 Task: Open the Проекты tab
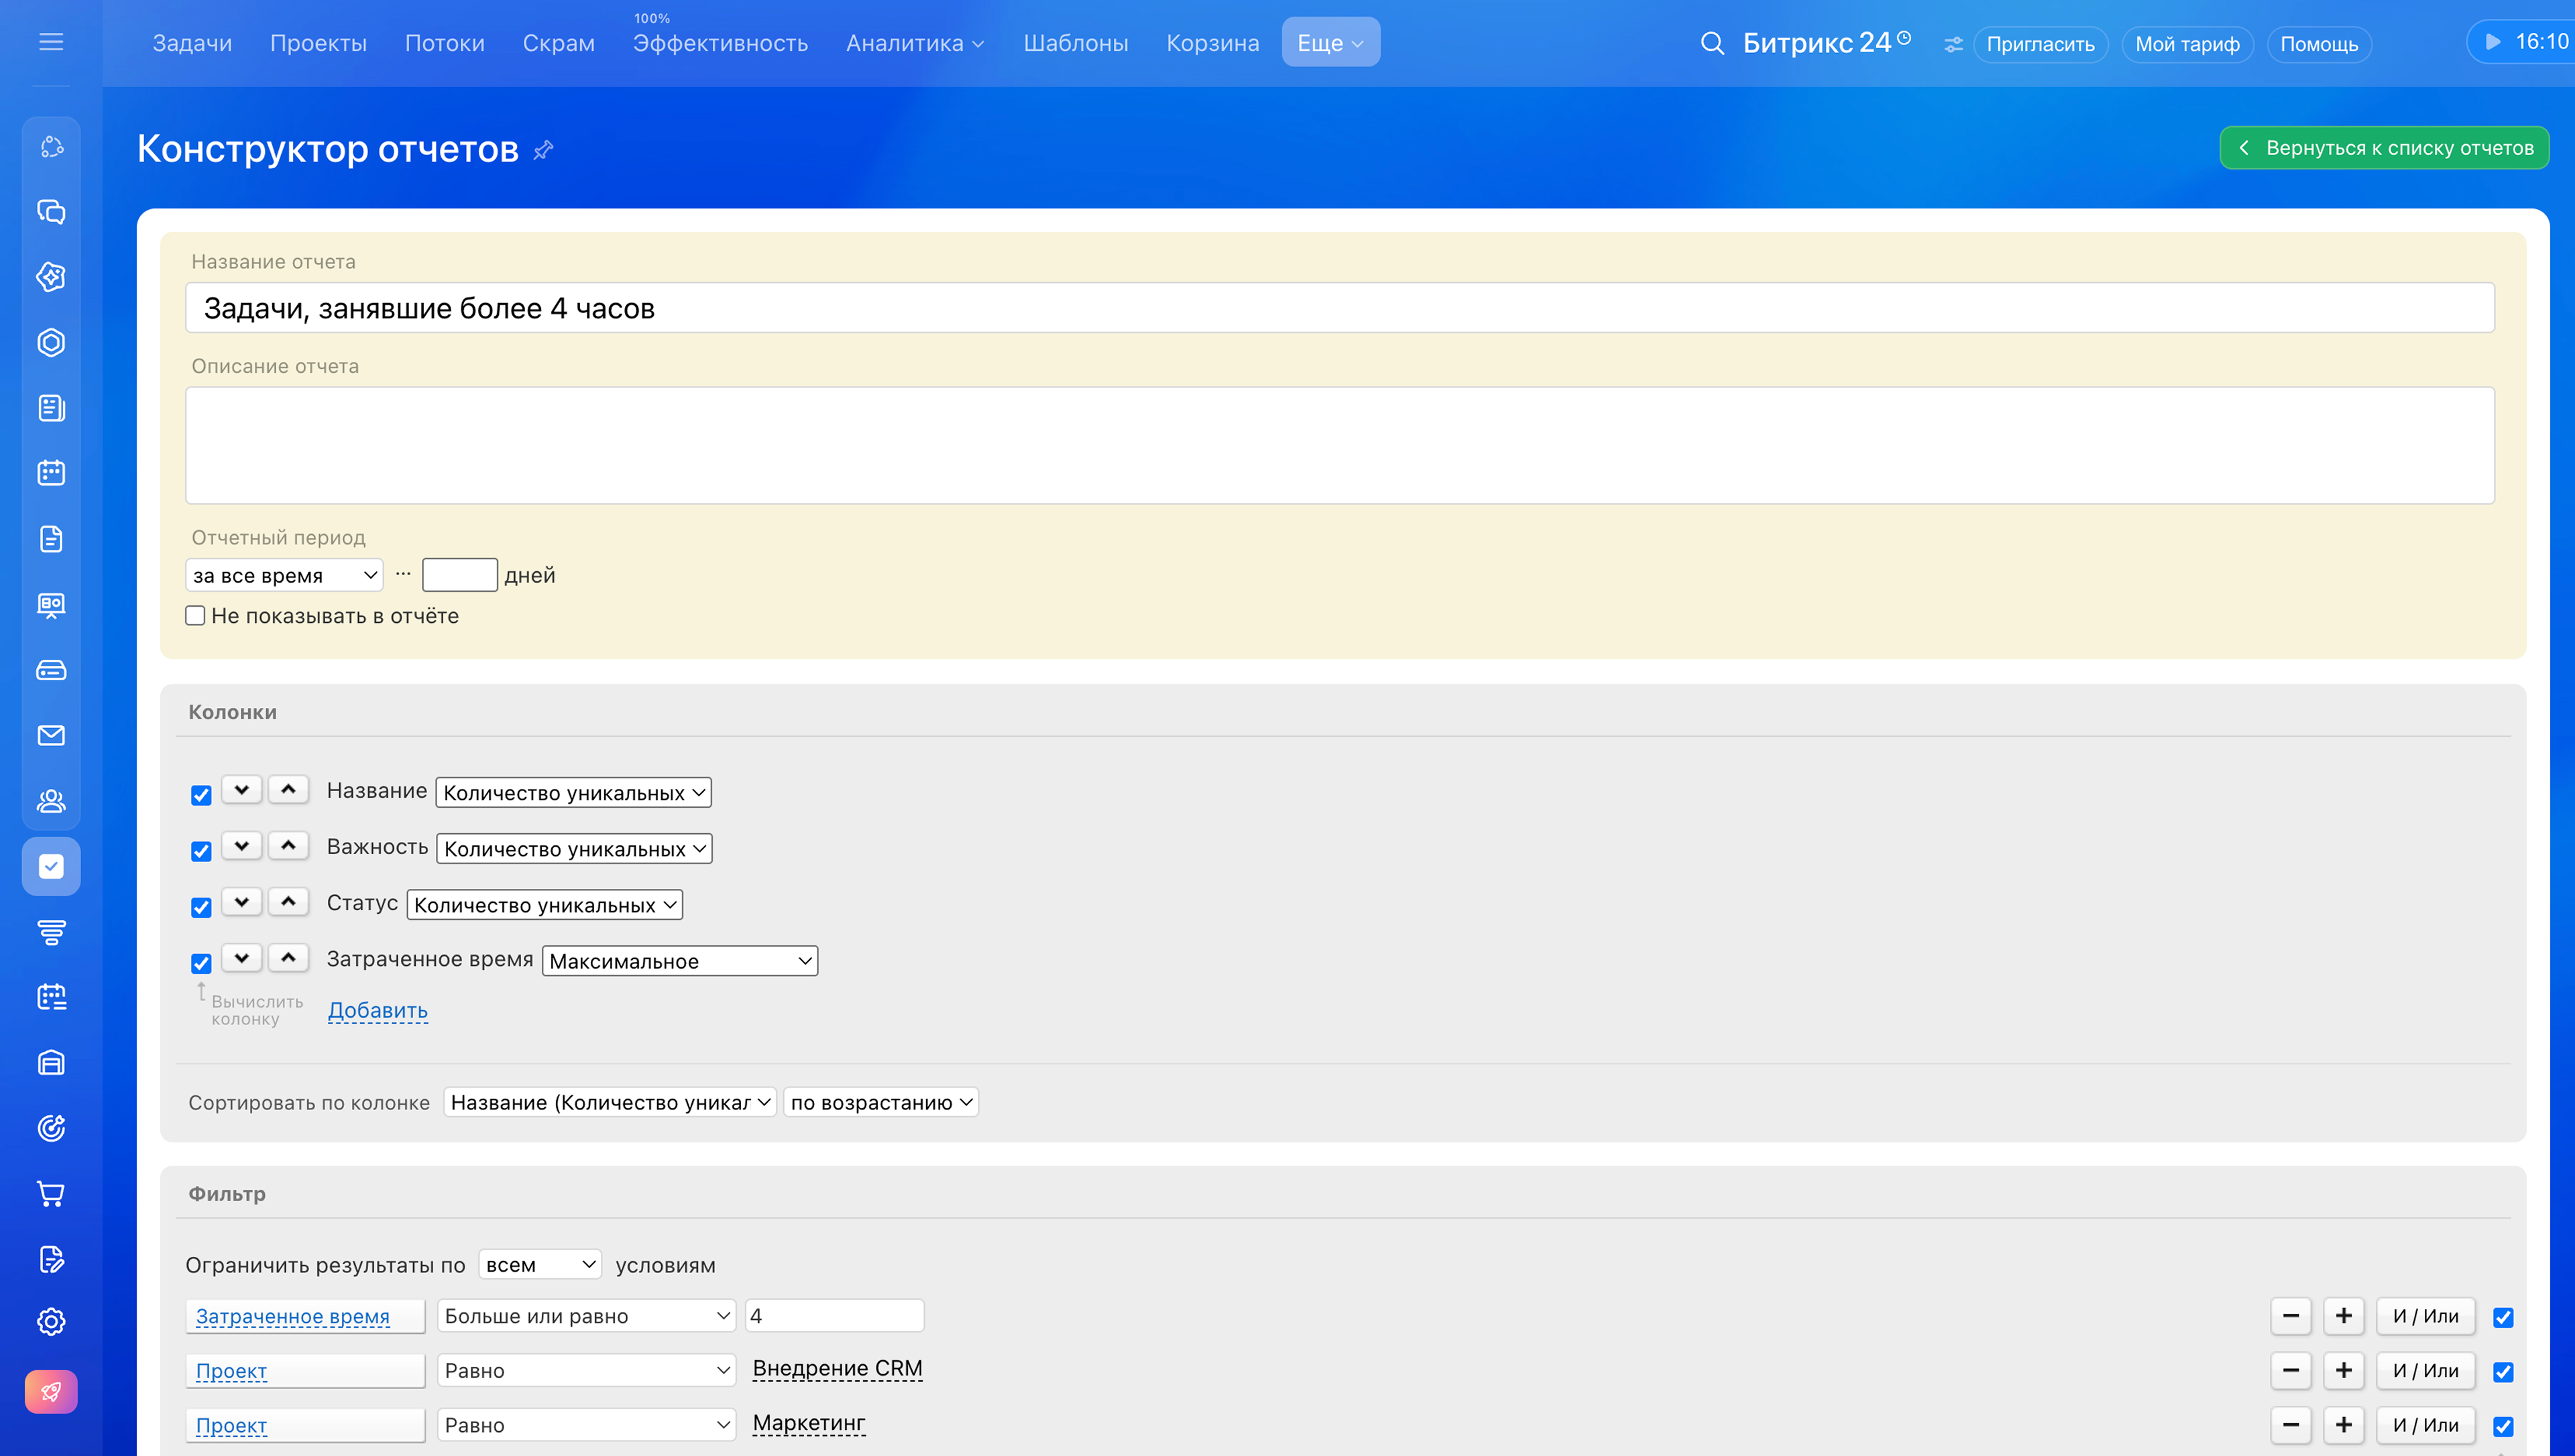[x=318, y=43]
